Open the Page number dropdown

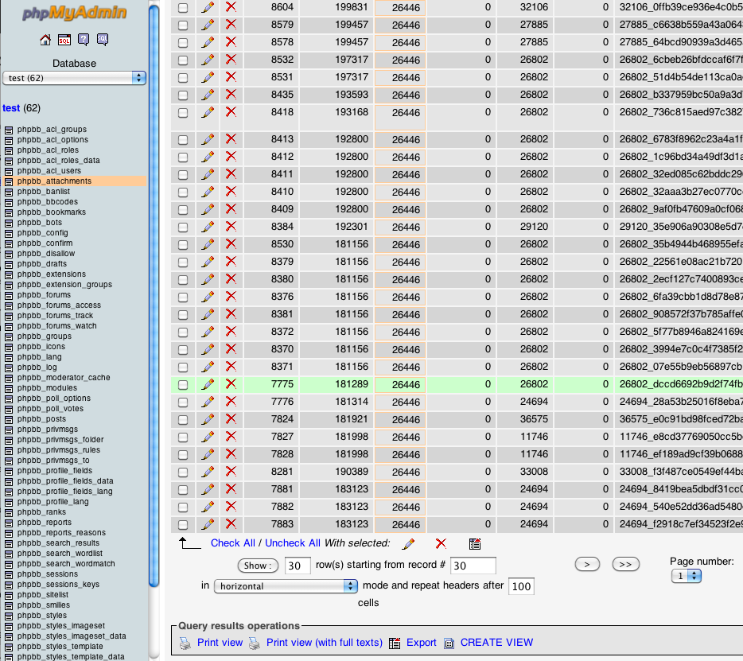point(686,576)
